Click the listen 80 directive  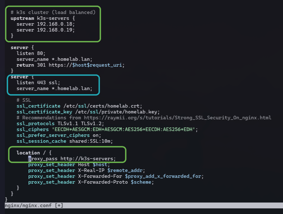(29, 53)
